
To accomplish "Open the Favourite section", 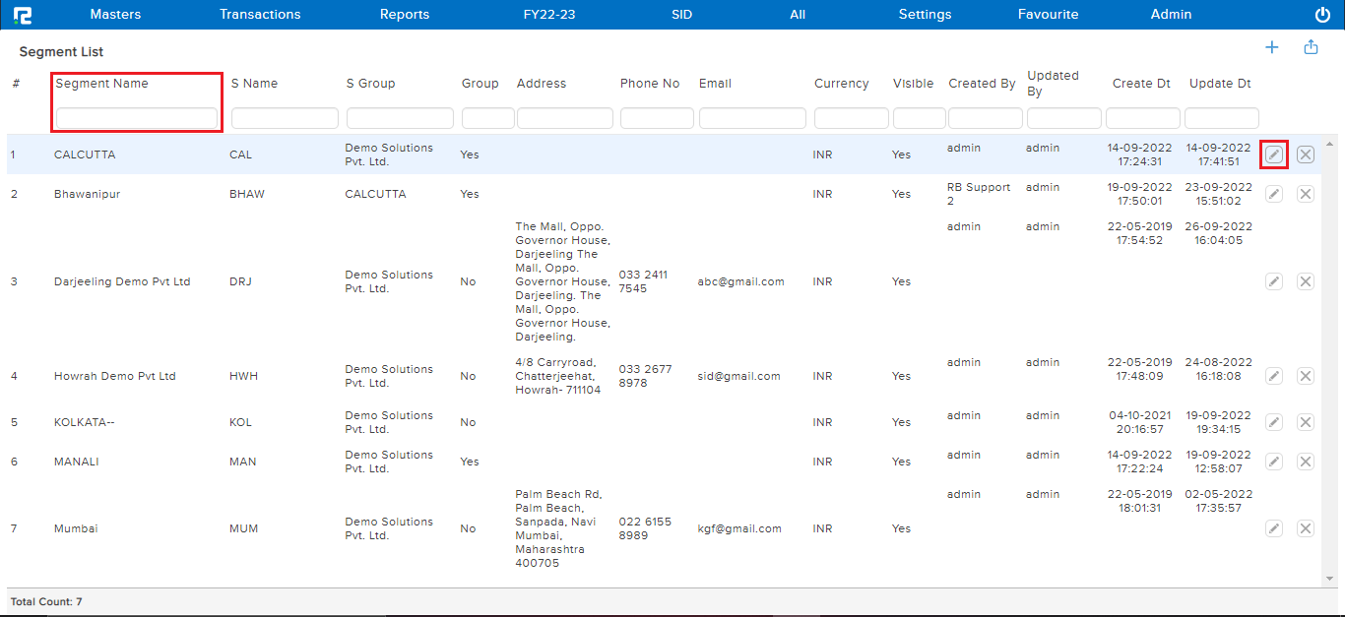I will pos(1048,14).
